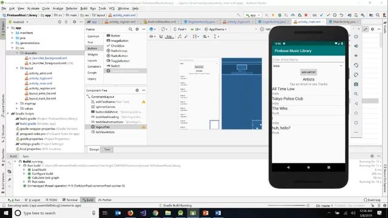388x218 pixels.
Task: Tap ADD ARTIST button in emulator
Action: tap(309, 72)
